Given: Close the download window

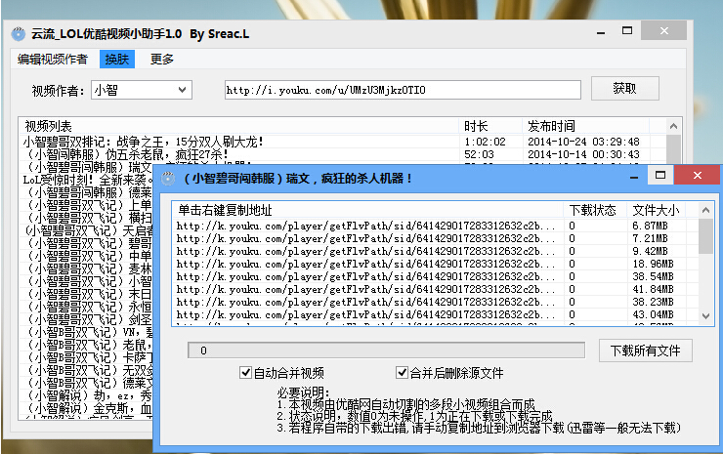Looking at the screenshot, I should pyautogui.click(x=698, y=175).
